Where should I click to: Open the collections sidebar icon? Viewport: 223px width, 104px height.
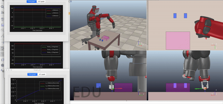click(x=3, y=19)
